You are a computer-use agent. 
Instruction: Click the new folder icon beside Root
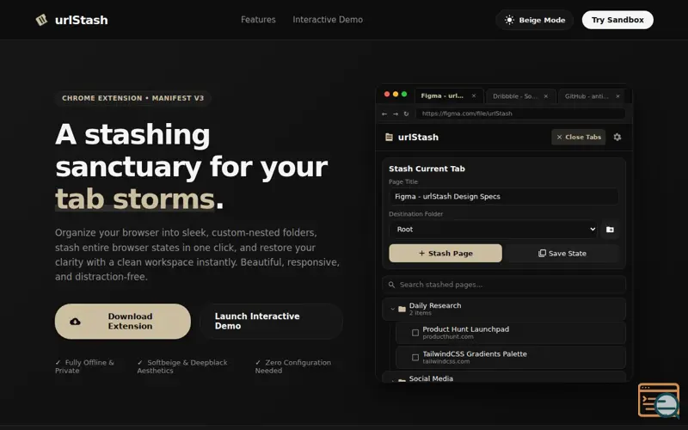point(610,230)
